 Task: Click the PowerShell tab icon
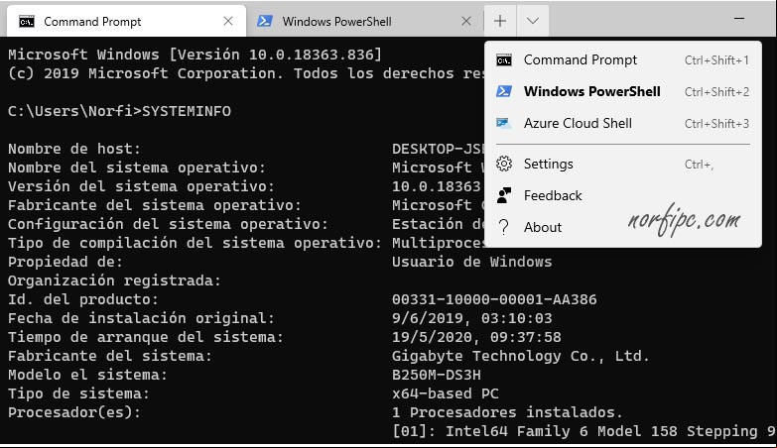click(265, 21)
